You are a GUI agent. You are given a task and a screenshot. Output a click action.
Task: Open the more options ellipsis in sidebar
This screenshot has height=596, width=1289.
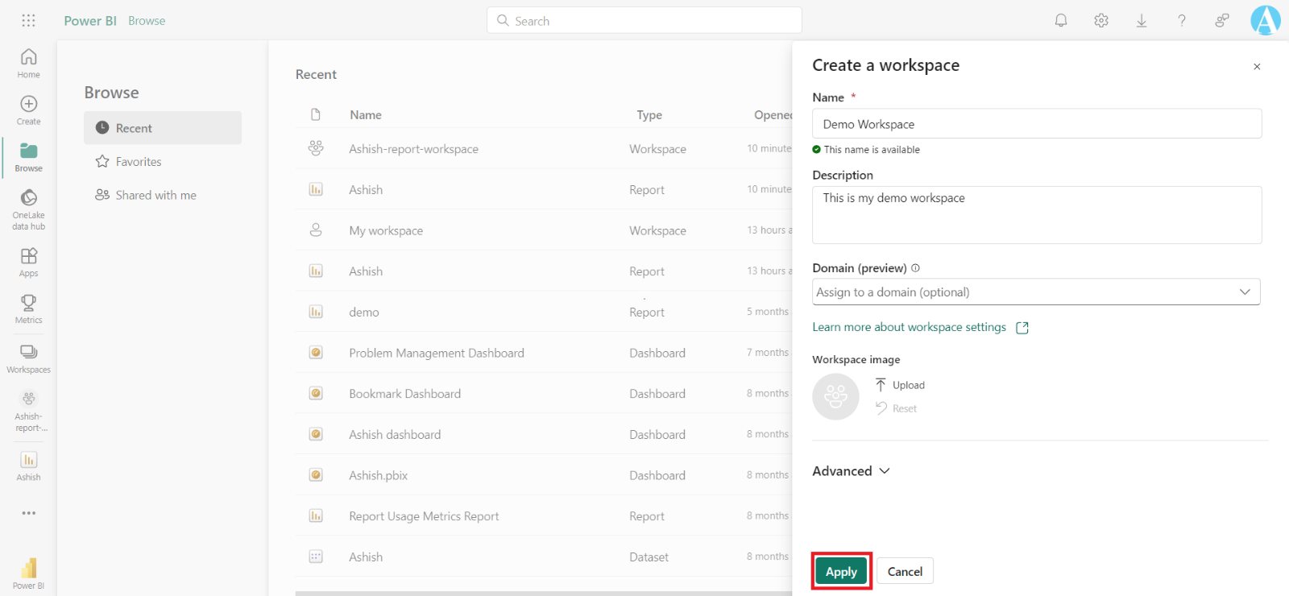(x=28, y=513)
